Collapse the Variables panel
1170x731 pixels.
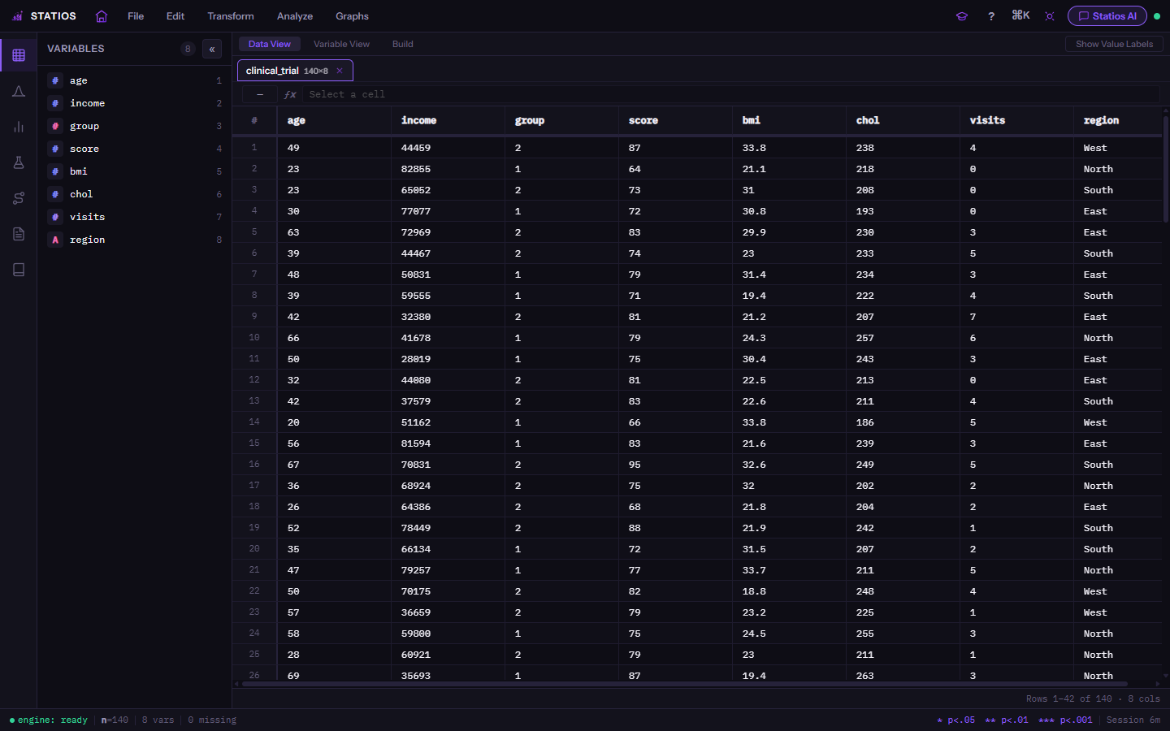[212, 49]
